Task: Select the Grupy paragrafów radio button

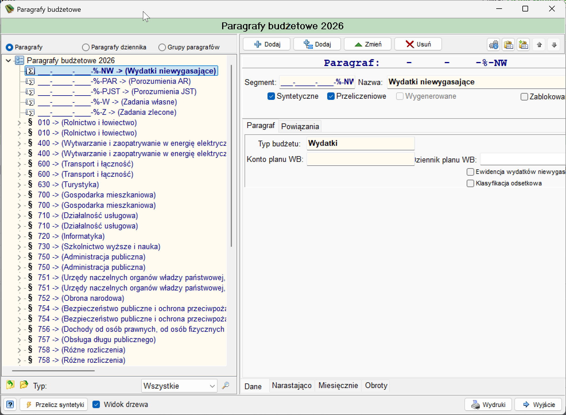Action: point(162,47)
